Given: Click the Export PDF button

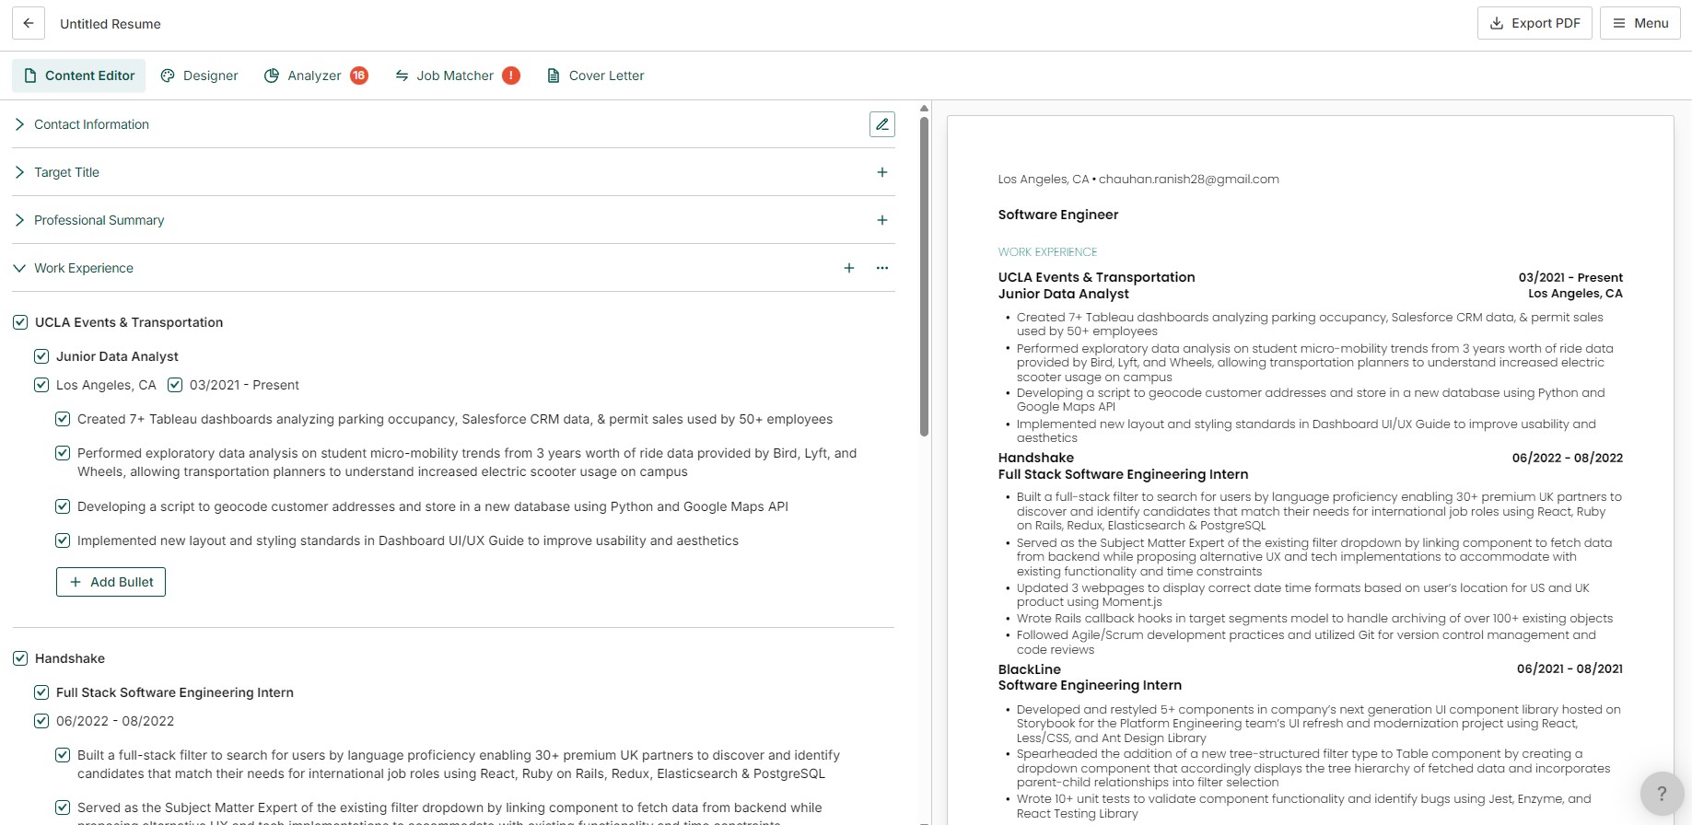Looking at the screenshot, I should (x=1534, y=23).
